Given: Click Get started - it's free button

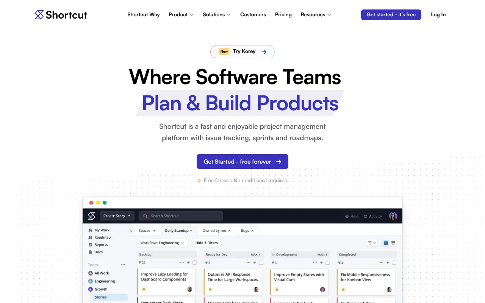Looking at the screenshot, I should point(391,15).
